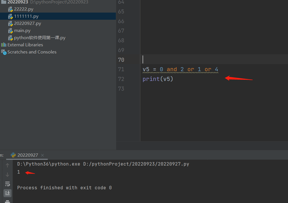Select the 1111111.py file

click(26, 16)
